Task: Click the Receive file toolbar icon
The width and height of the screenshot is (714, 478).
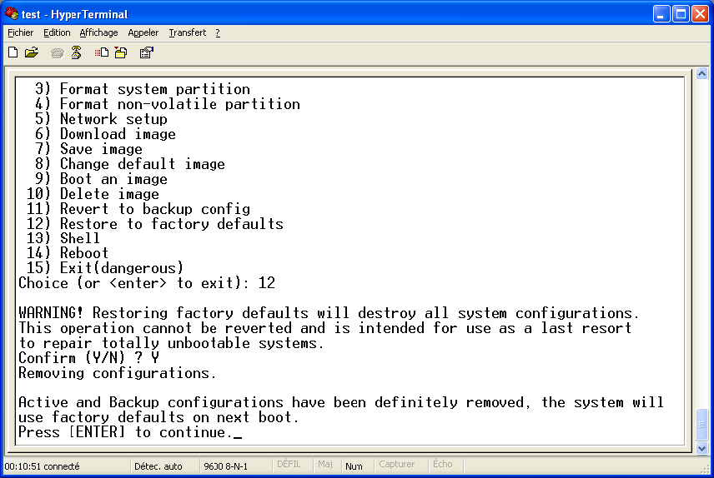Action: pos(121,52)
